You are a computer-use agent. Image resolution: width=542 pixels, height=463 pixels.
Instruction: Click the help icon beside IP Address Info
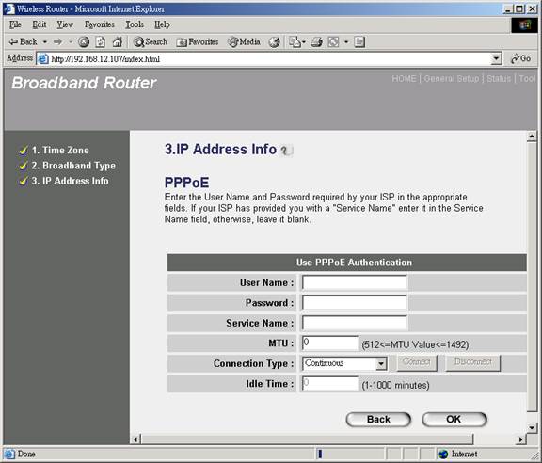click(286, 151)
